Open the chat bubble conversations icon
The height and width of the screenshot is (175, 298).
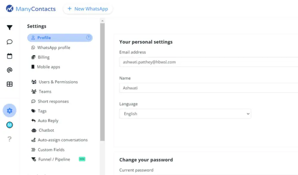click(10, 42)
